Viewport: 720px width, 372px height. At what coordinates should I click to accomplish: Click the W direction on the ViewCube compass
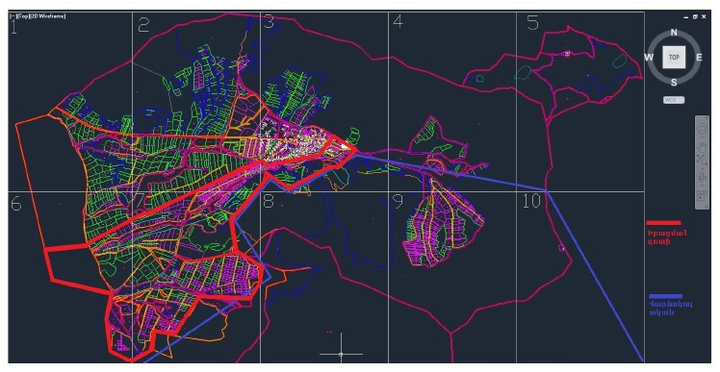(649, 58)
